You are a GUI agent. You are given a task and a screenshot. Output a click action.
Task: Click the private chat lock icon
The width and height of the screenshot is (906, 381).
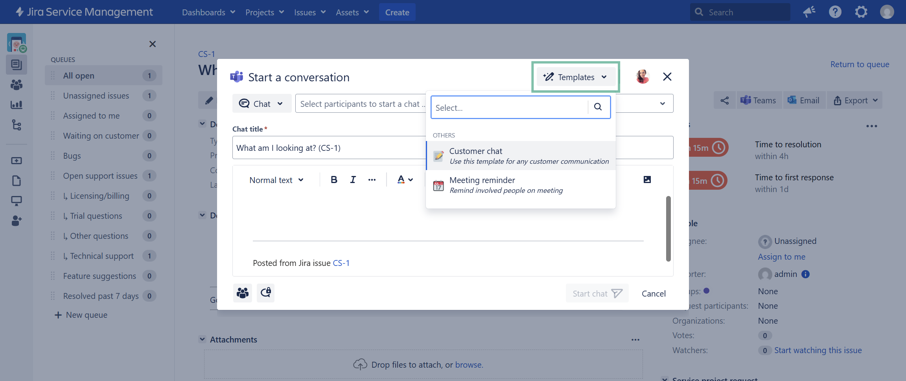click(x=266, y=293)
